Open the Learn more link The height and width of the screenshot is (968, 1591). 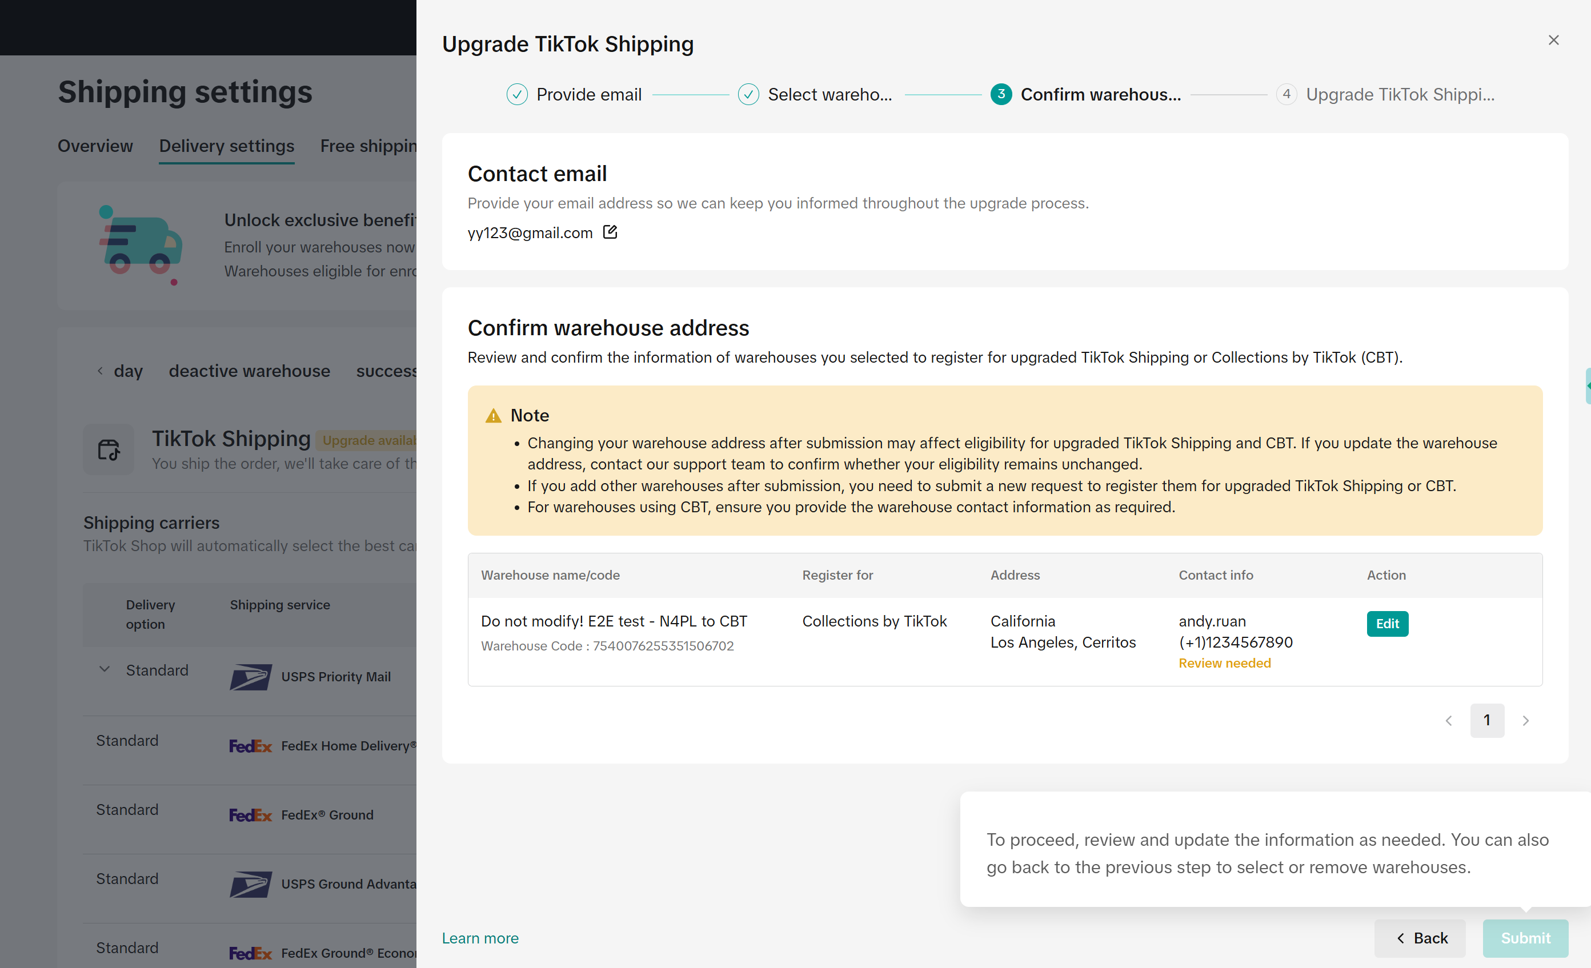click(480, 938)
